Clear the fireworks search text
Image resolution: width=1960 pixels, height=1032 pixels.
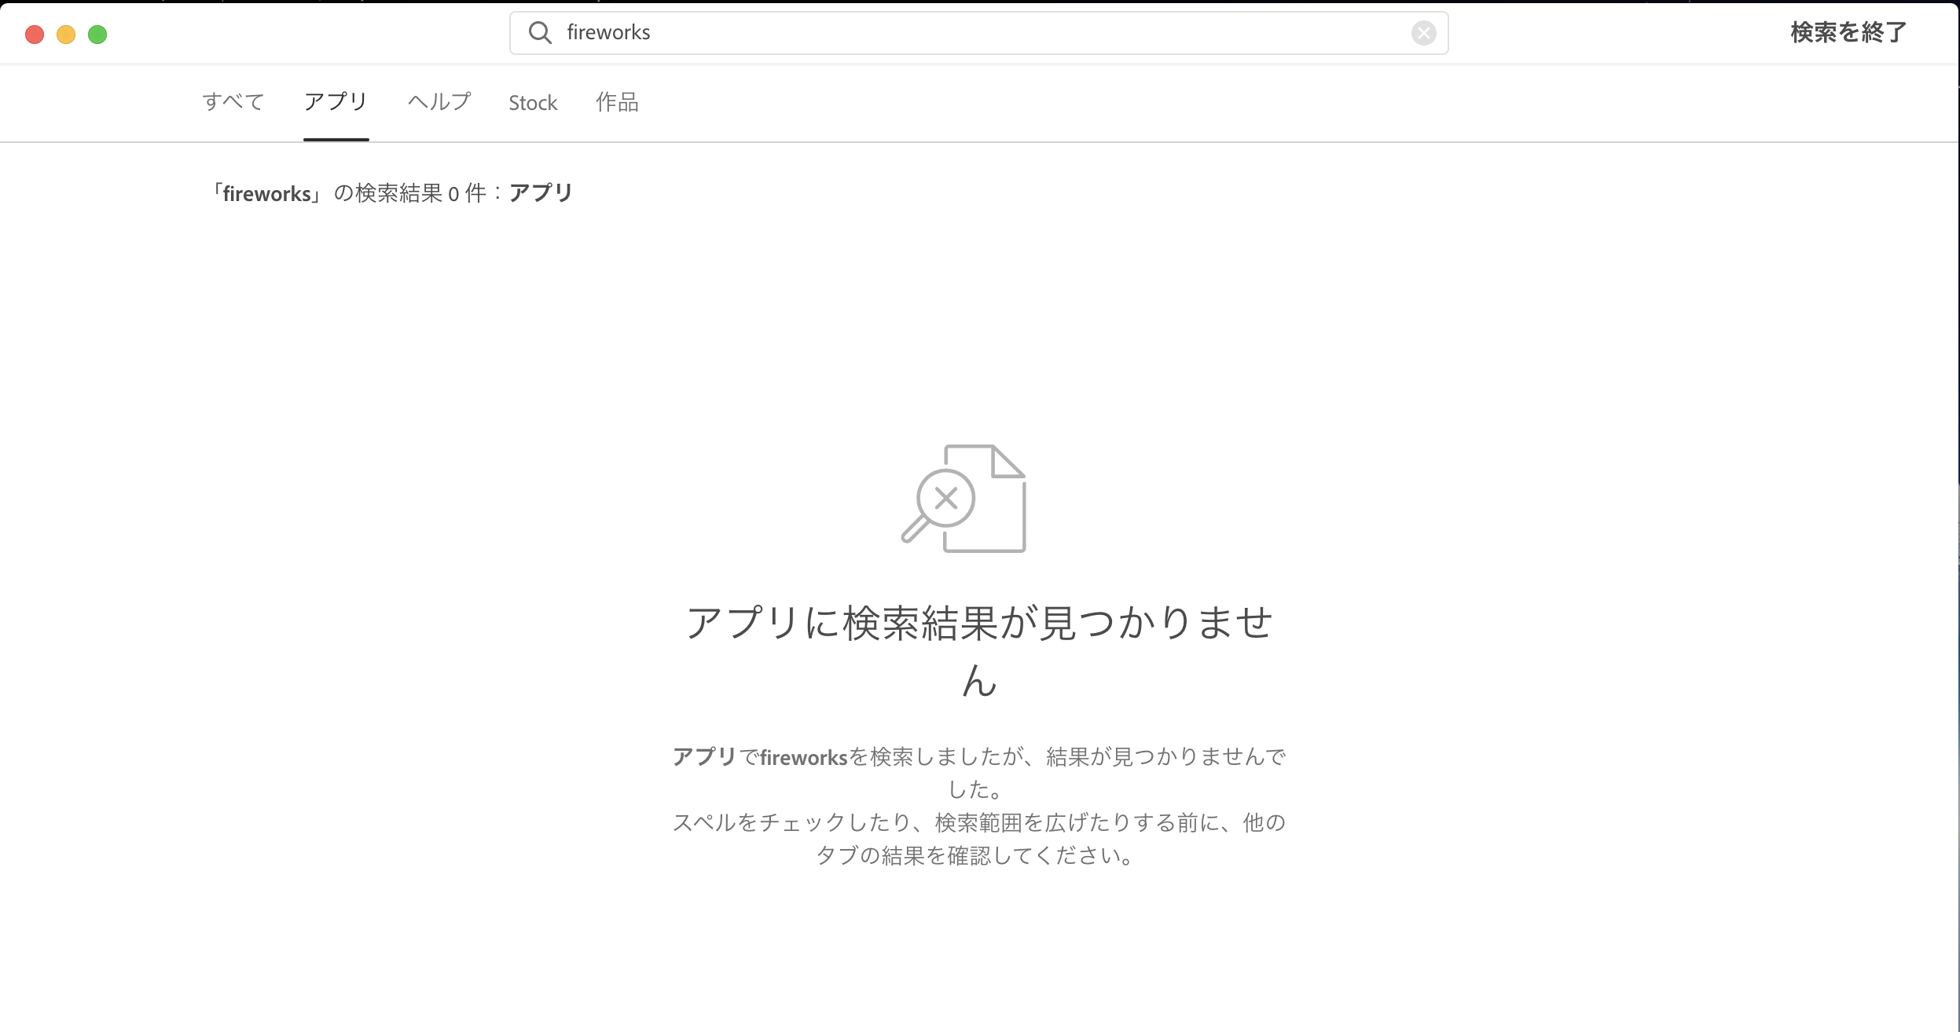[1423, 33]
